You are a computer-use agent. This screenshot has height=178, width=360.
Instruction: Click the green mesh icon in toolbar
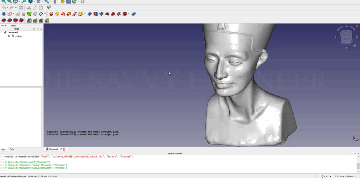click(29, 14)
